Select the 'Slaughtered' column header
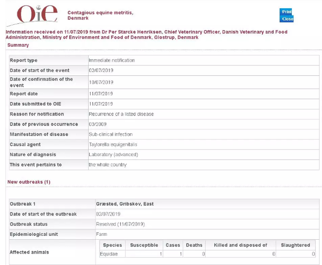Screen dimensions: 322x265 [295, 245]
